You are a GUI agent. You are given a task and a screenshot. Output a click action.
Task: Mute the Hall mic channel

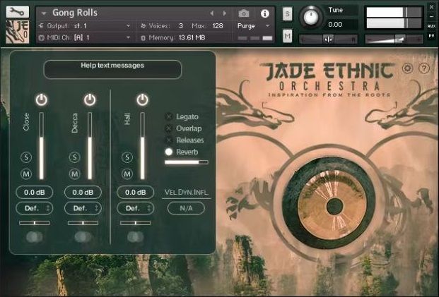(127, 174)
